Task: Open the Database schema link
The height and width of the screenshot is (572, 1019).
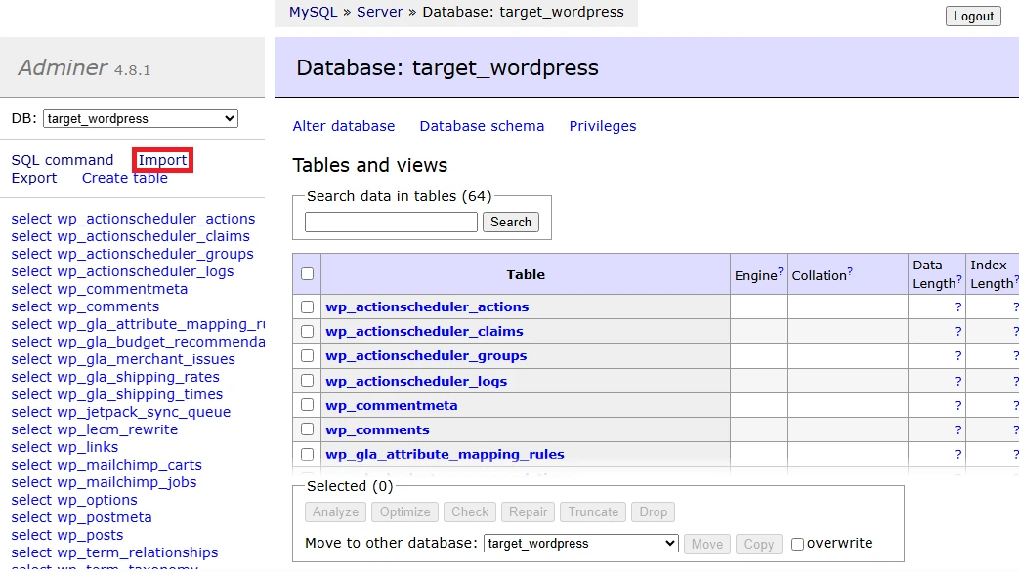Action: click(482, 126)
